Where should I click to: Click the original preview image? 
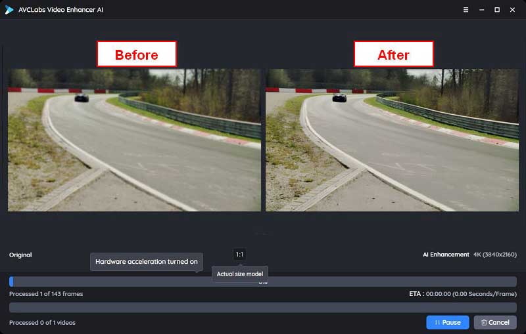pos(134,140)
